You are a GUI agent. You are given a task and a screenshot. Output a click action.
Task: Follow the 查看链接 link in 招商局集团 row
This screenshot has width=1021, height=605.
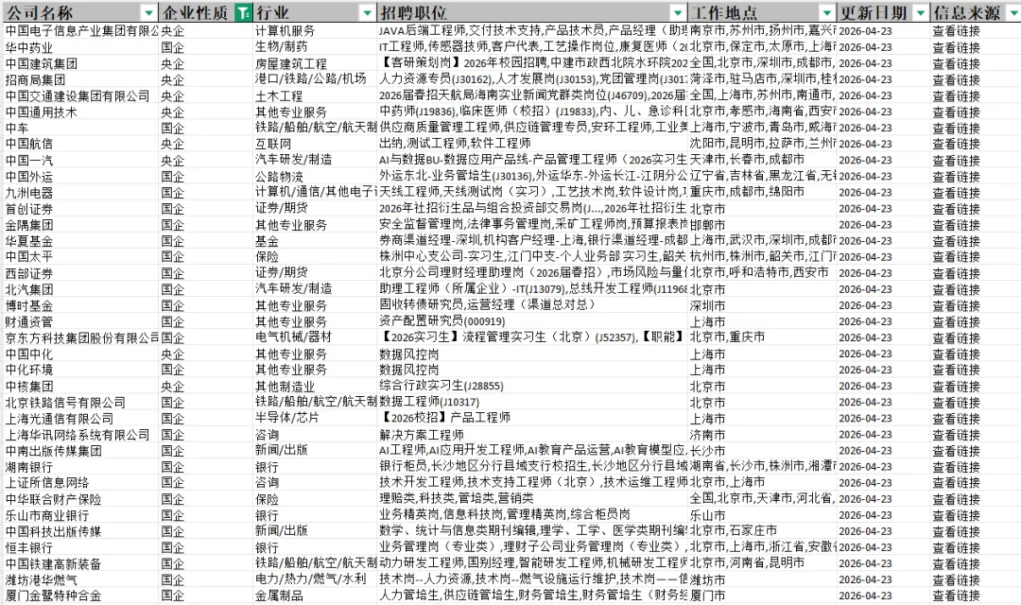[x=956, y=79]
